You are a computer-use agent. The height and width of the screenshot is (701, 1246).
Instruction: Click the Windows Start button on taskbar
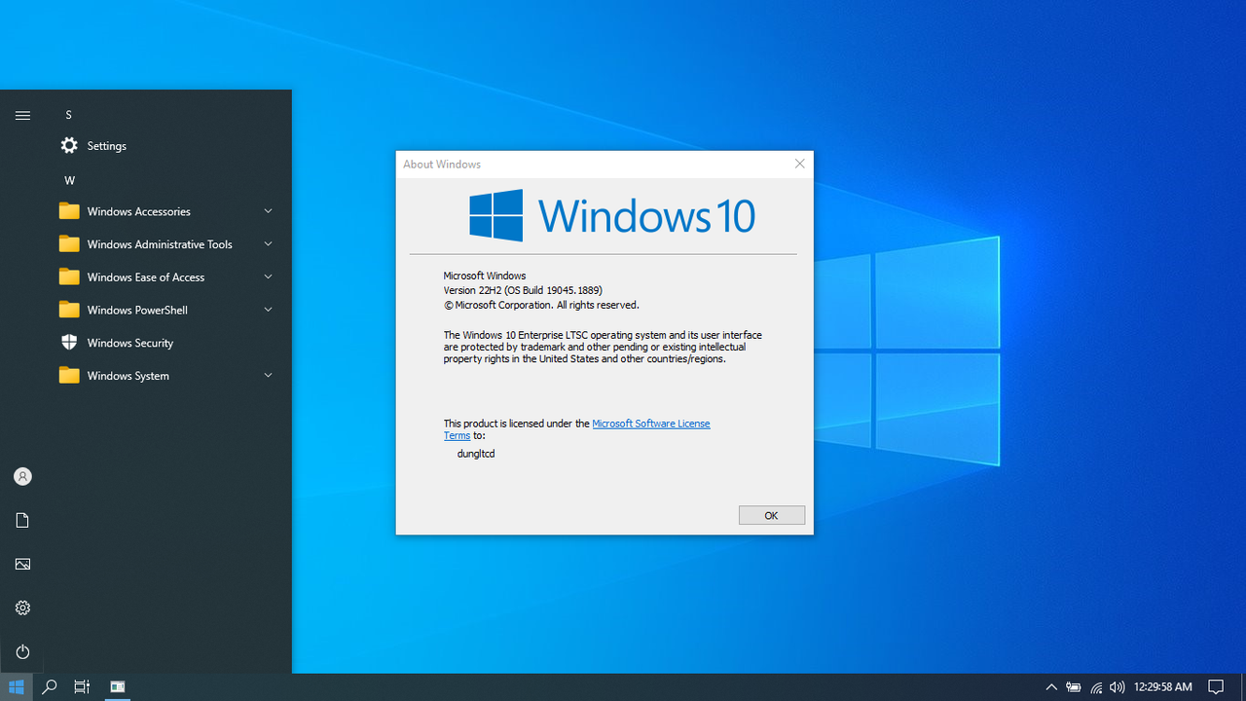pyautogui.click(x=17, y=687)
